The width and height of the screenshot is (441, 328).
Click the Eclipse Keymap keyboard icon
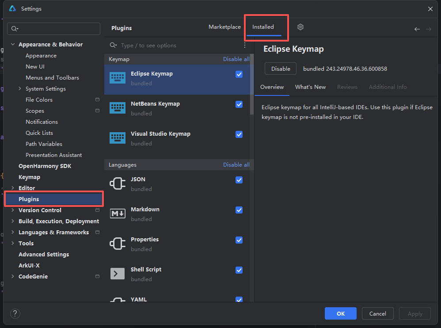click(x=117, y=78)
